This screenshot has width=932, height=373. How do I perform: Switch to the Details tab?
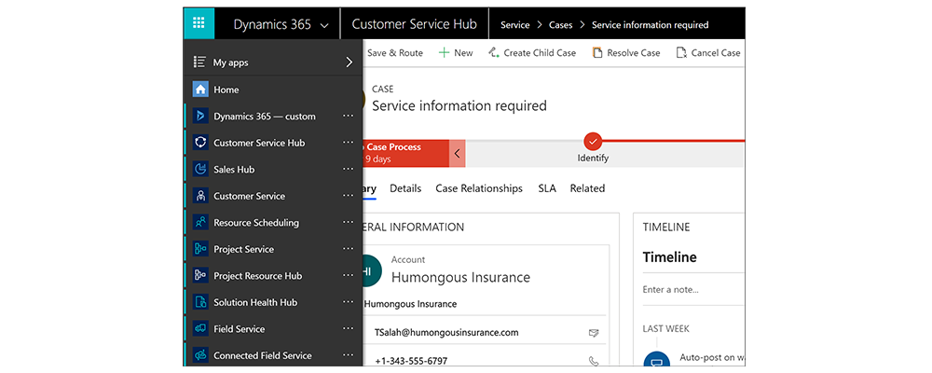[405, 188]
